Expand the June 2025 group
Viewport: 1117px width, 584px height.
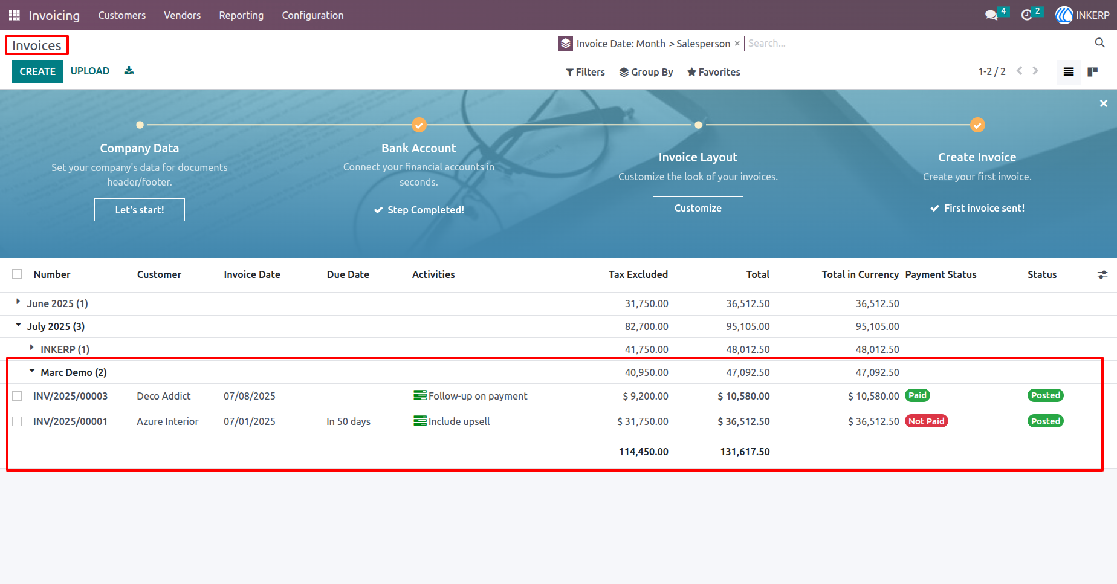(18, 301)
